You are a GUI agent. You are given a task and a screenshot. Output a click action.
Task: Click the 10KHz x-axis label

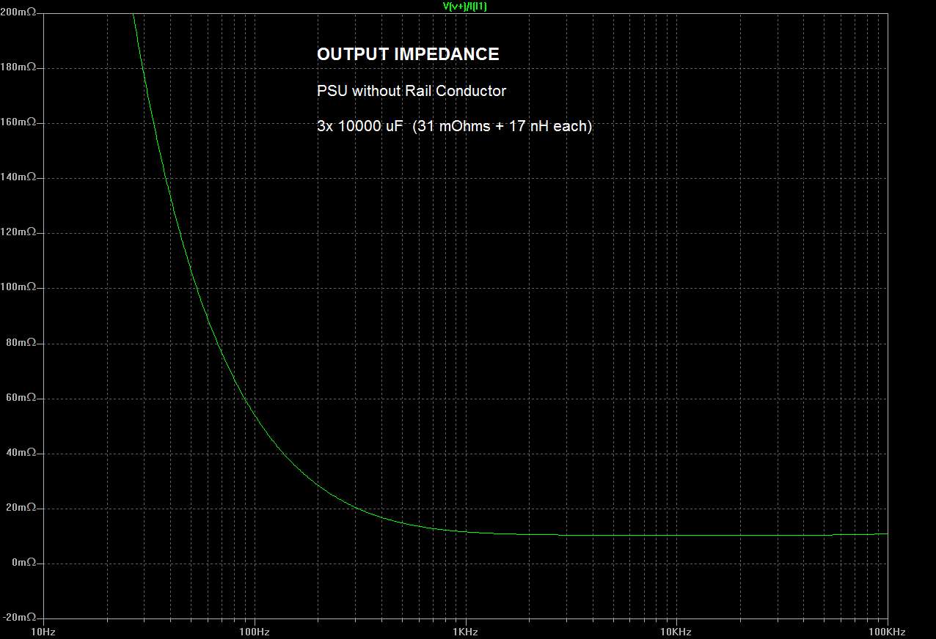click(676, 632)
